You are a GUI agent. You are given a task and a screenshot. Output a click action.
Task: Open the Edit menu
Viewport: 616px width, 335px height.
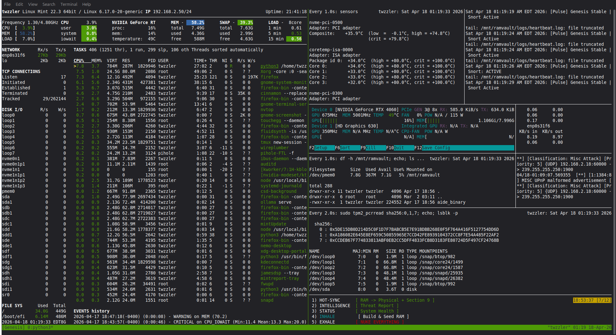coord(19,4)
